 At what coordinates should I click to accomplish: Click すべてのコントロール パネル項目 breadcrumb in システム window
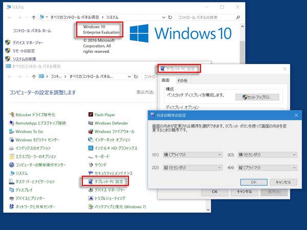[x=75, y=17]
